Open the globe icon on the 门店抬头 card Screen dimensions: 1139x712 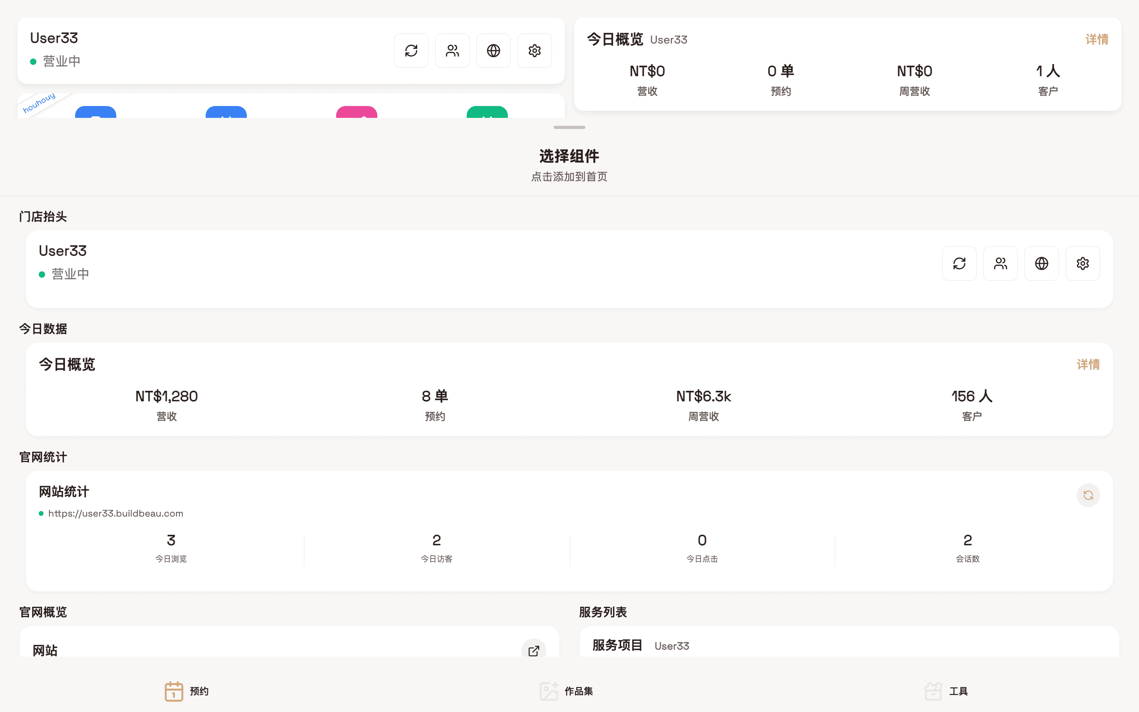tap(1042, 263)
